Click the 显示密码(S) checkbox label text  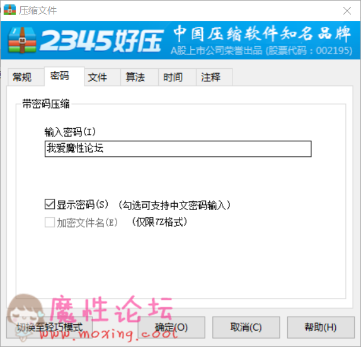click(83, 204)
